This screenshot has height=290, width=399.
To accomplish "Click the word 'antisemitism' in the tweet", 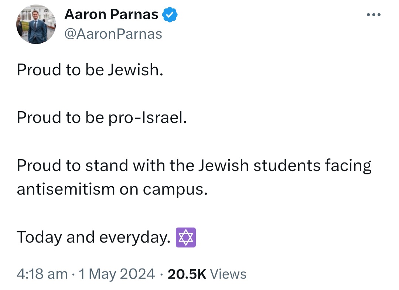I will pos(66,189).
